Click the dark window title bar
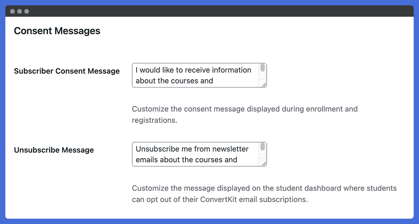The image size is (419, 224). 209,11
